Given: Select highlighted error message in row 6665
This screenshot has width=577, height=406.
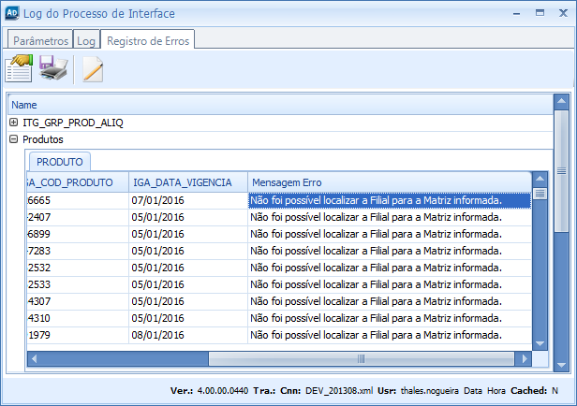Looking at the screenshot, I should 390,200.
